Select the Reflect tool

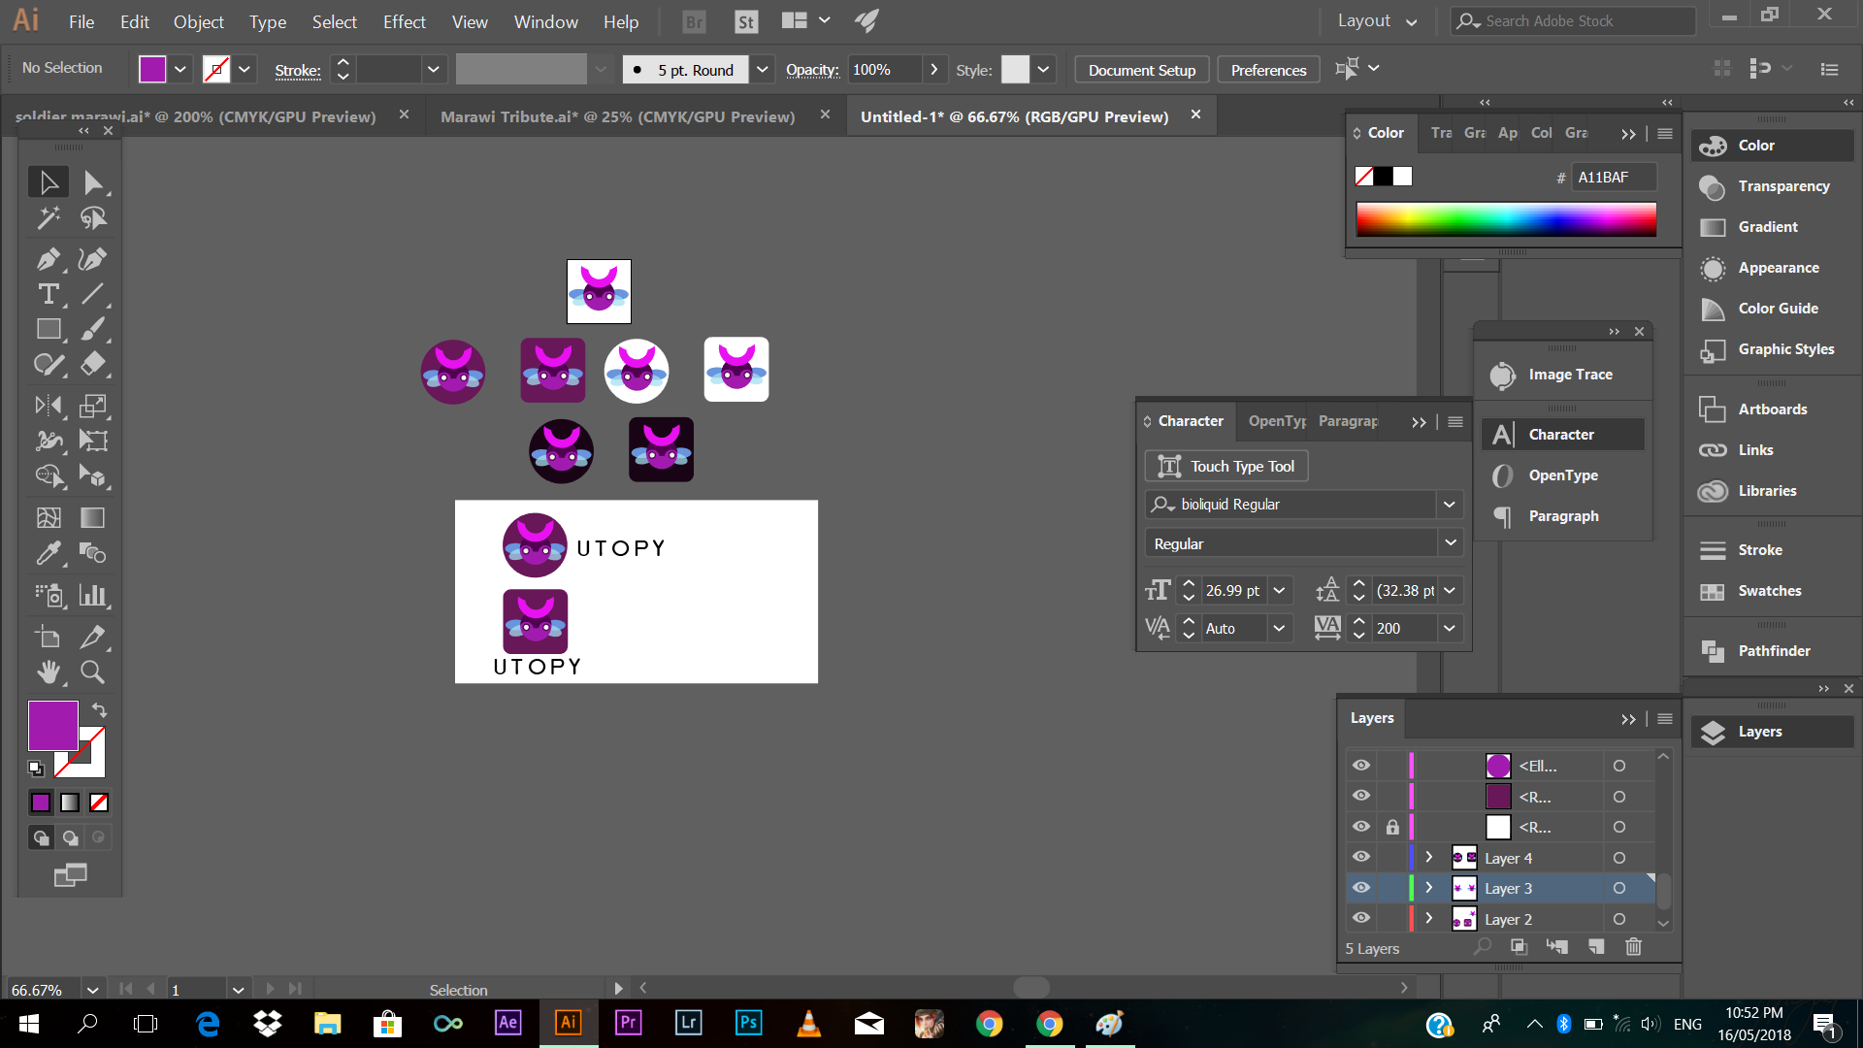click(x=49, y=406)
